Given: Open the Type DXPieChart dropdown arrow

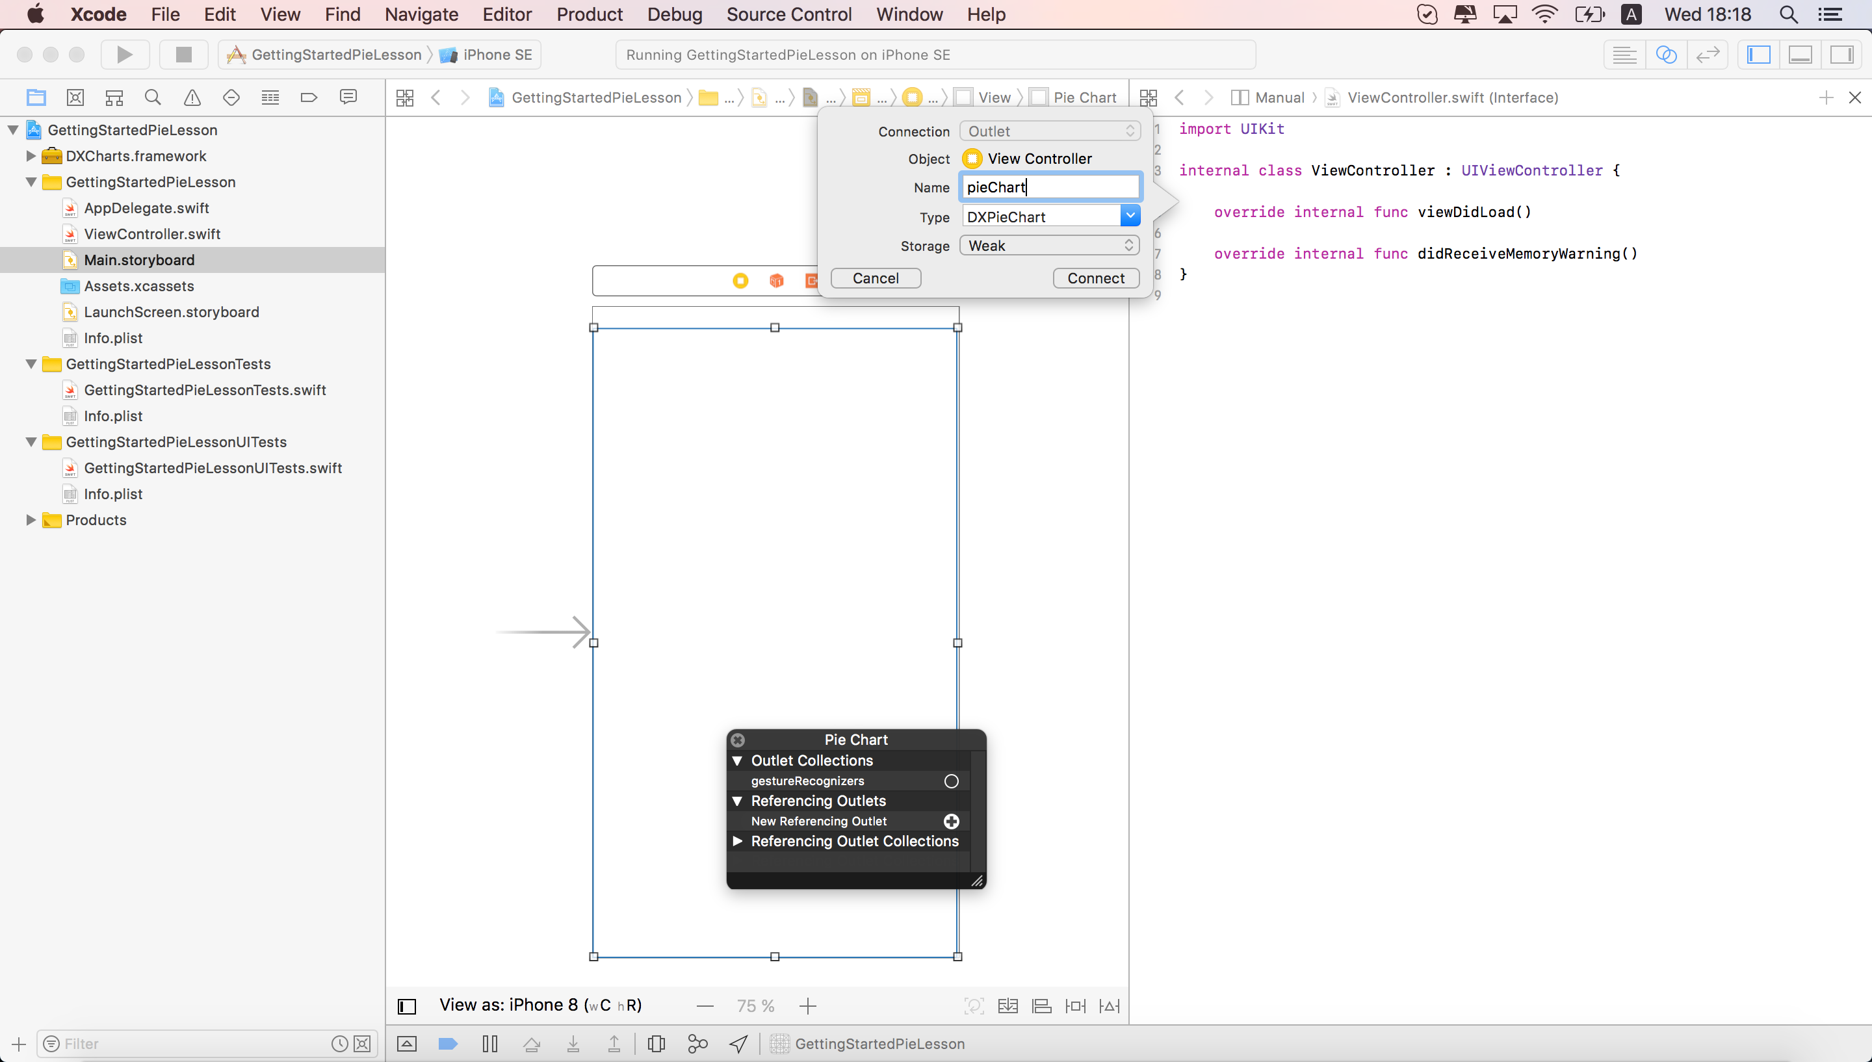Looking at the screenshot, I should click(1130, 216).
